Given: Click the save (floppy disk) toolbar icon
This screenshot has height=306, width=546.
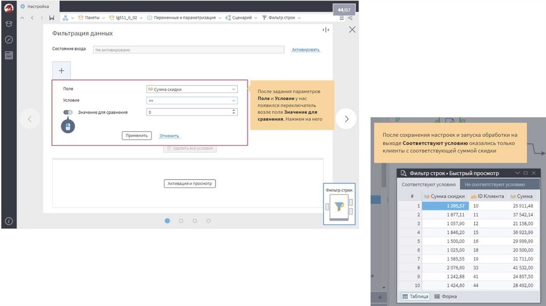Looking at the screenshot, I should click(x=51, y=18).
